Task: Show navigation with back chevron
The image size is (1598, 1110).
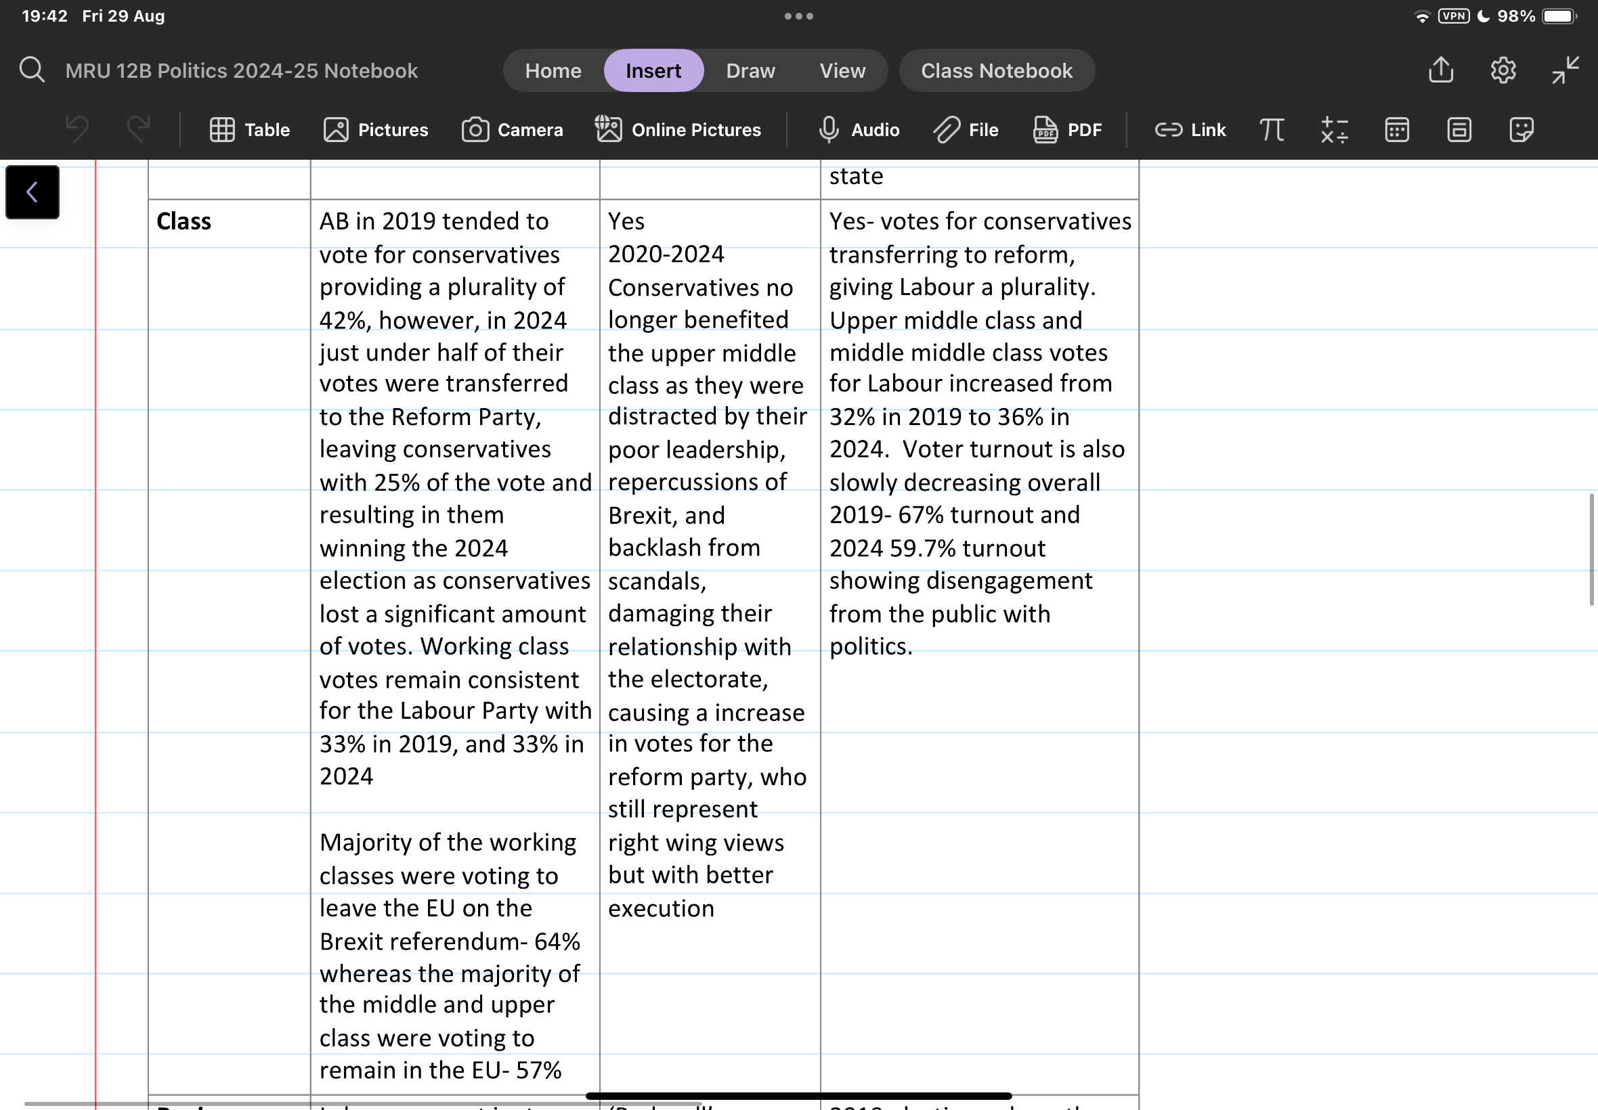Action: (x=33, y=192)
